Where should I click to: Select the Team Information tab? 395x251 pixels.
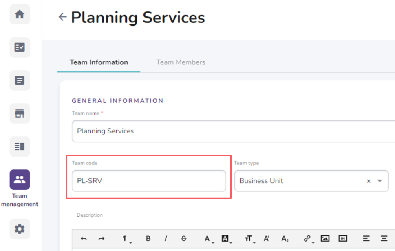(99, 62)
